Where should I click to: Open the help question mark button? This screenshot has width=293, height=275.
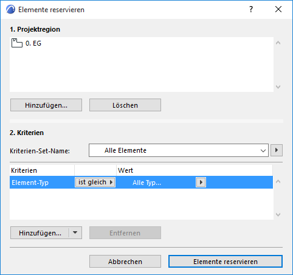251,9
